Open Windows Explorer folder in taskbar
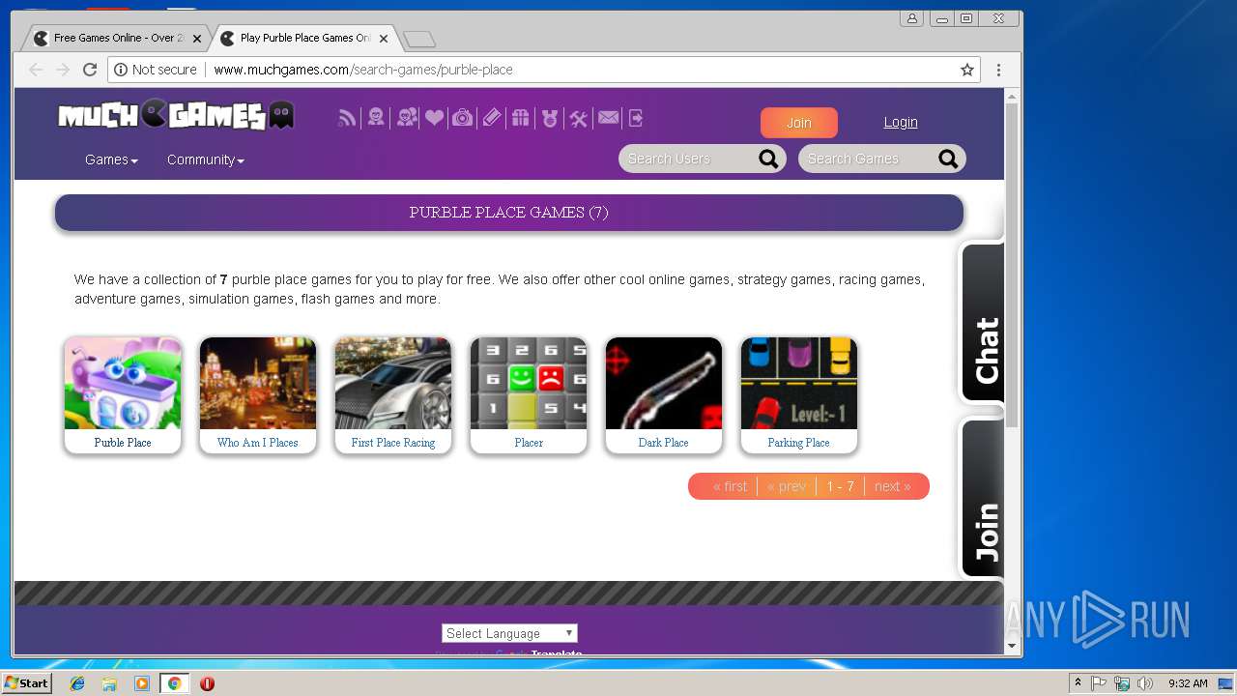 click(109, 683)
